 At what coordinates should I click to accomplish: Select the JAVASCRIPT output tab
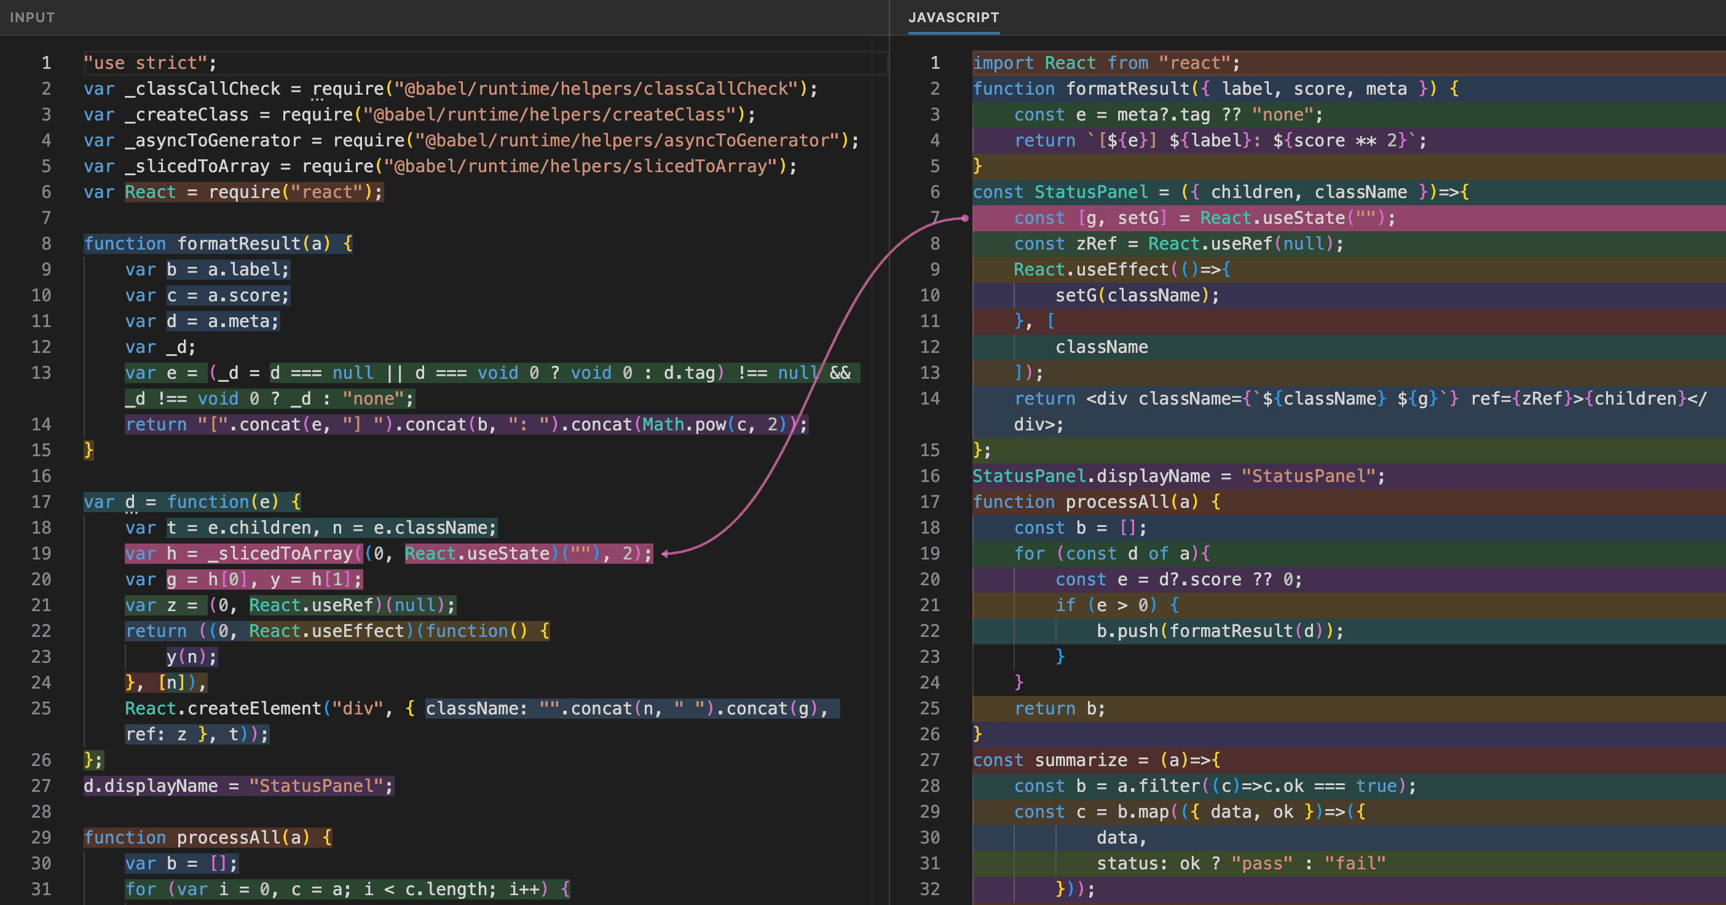pos(953,17)
